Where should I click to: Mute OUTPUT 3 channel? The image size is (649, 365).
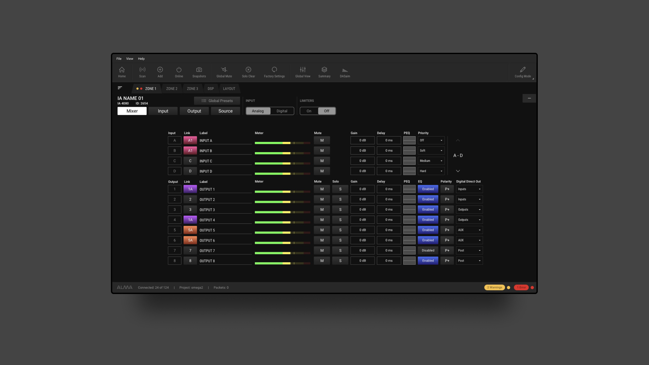click(322, 210)
